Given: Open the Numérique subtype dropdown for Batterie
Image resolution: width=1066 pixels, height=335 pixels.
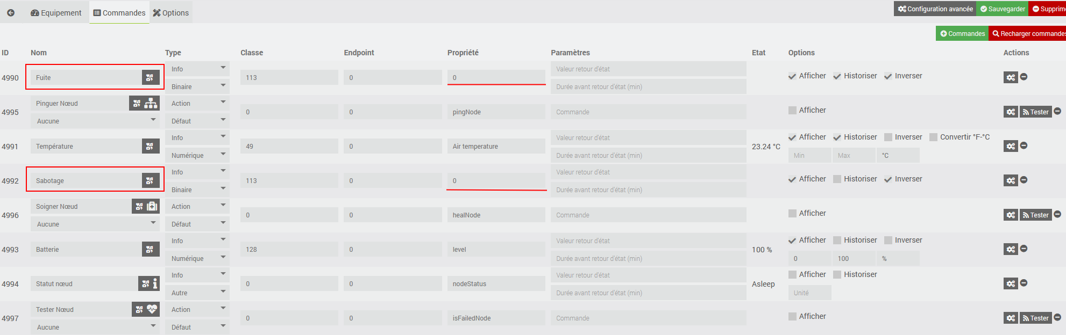Looking at the screenshot, I should pos(197,258).
